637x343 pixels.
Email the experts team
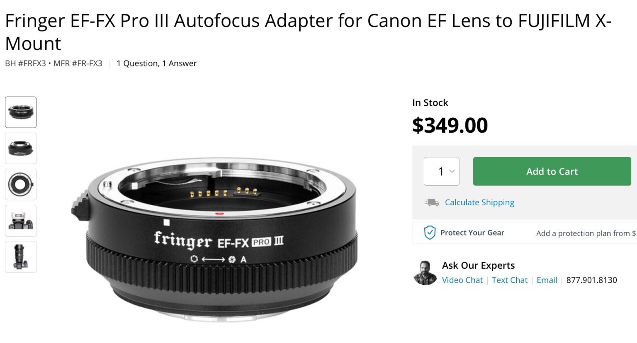click(x=547, y=280)
